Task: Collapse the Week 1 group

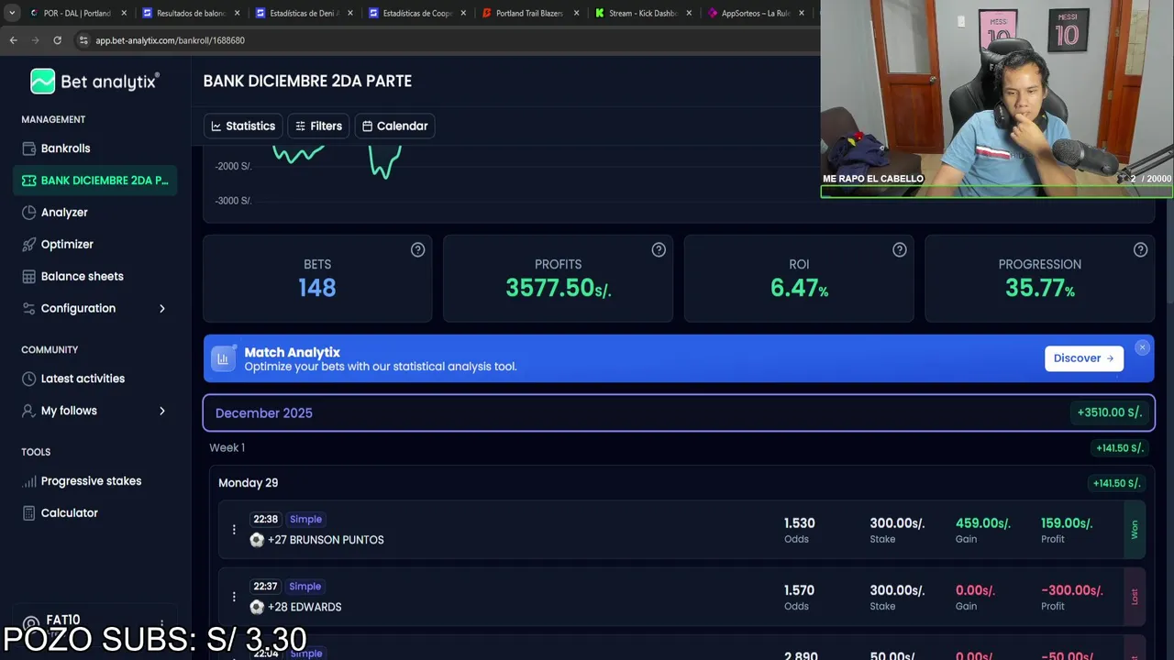Action: 227,448
